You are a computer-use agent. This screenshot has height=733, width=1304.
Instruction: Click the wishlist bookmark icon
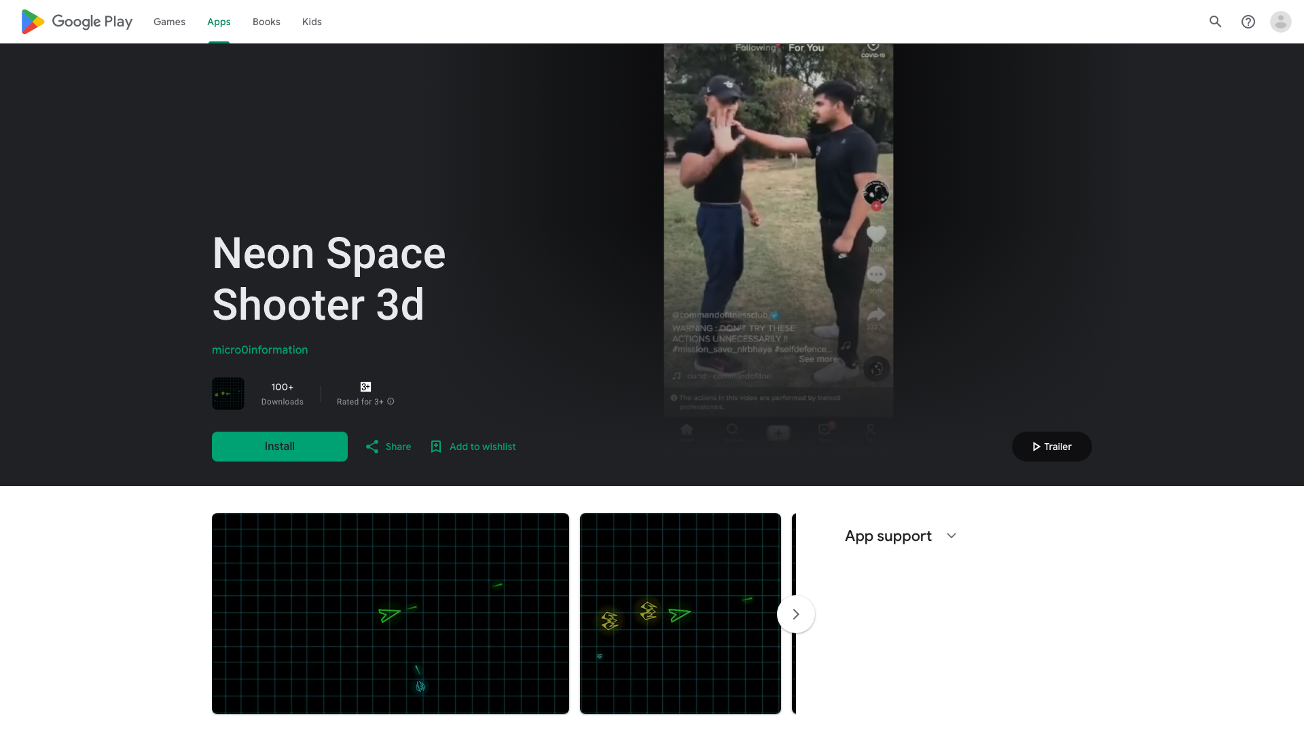click(x=436, y=447)
